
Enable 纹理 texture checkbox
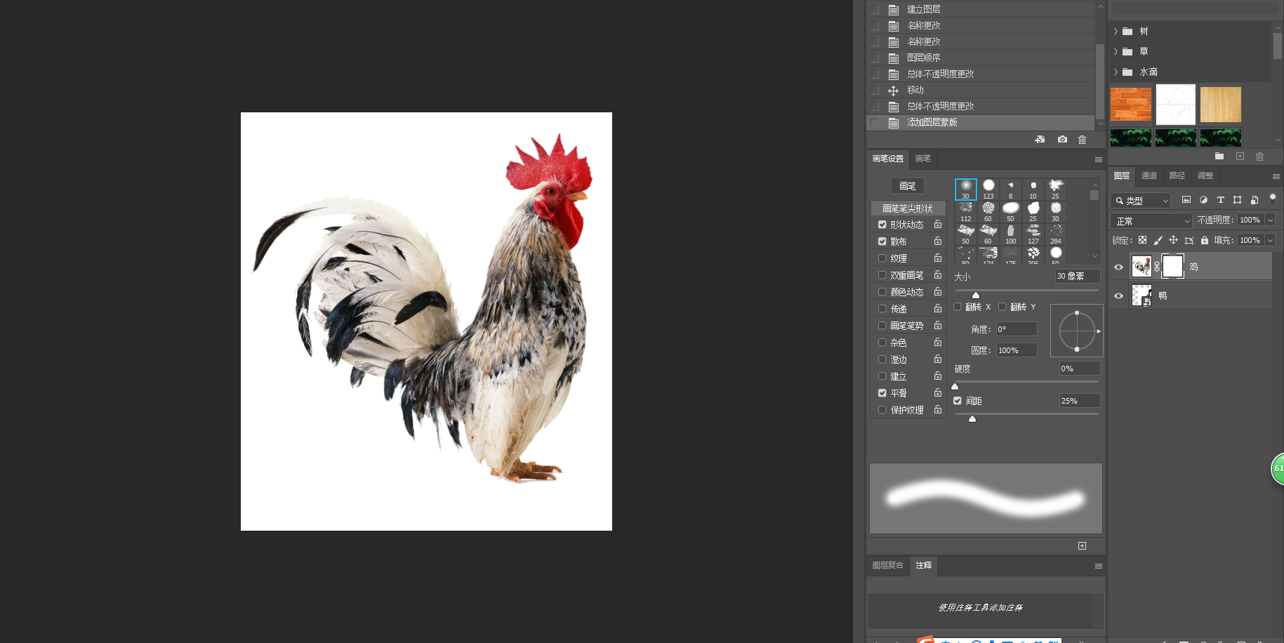coord(882,258)
